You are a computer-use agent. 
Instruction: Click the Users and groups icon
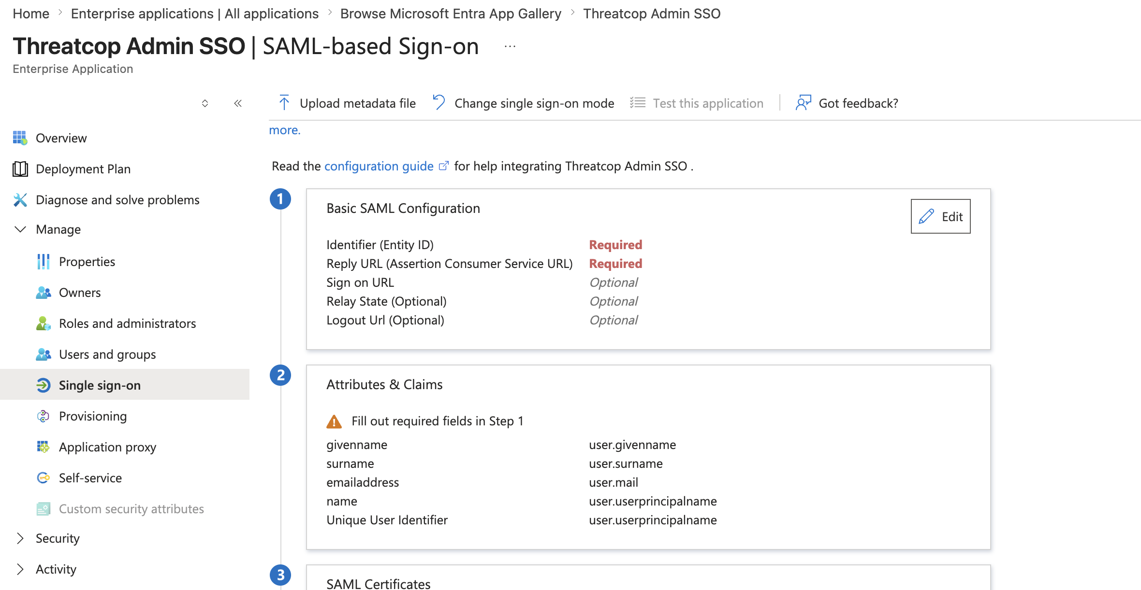click(43, 354)
